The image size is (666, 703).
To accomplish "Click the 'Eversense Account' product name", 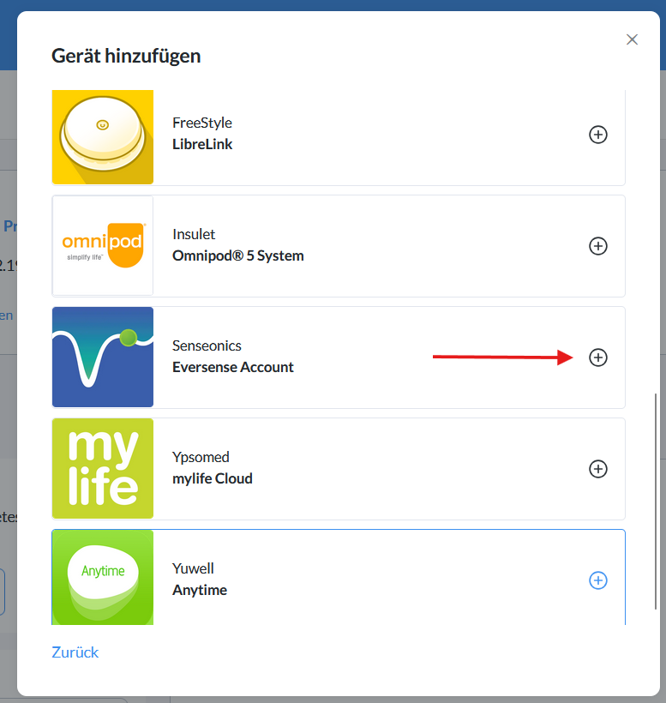I will point(232,367).
